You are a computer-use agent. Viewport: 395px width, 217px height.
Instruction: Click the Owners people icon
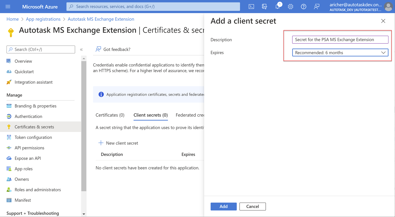click(x=9, y=179)
